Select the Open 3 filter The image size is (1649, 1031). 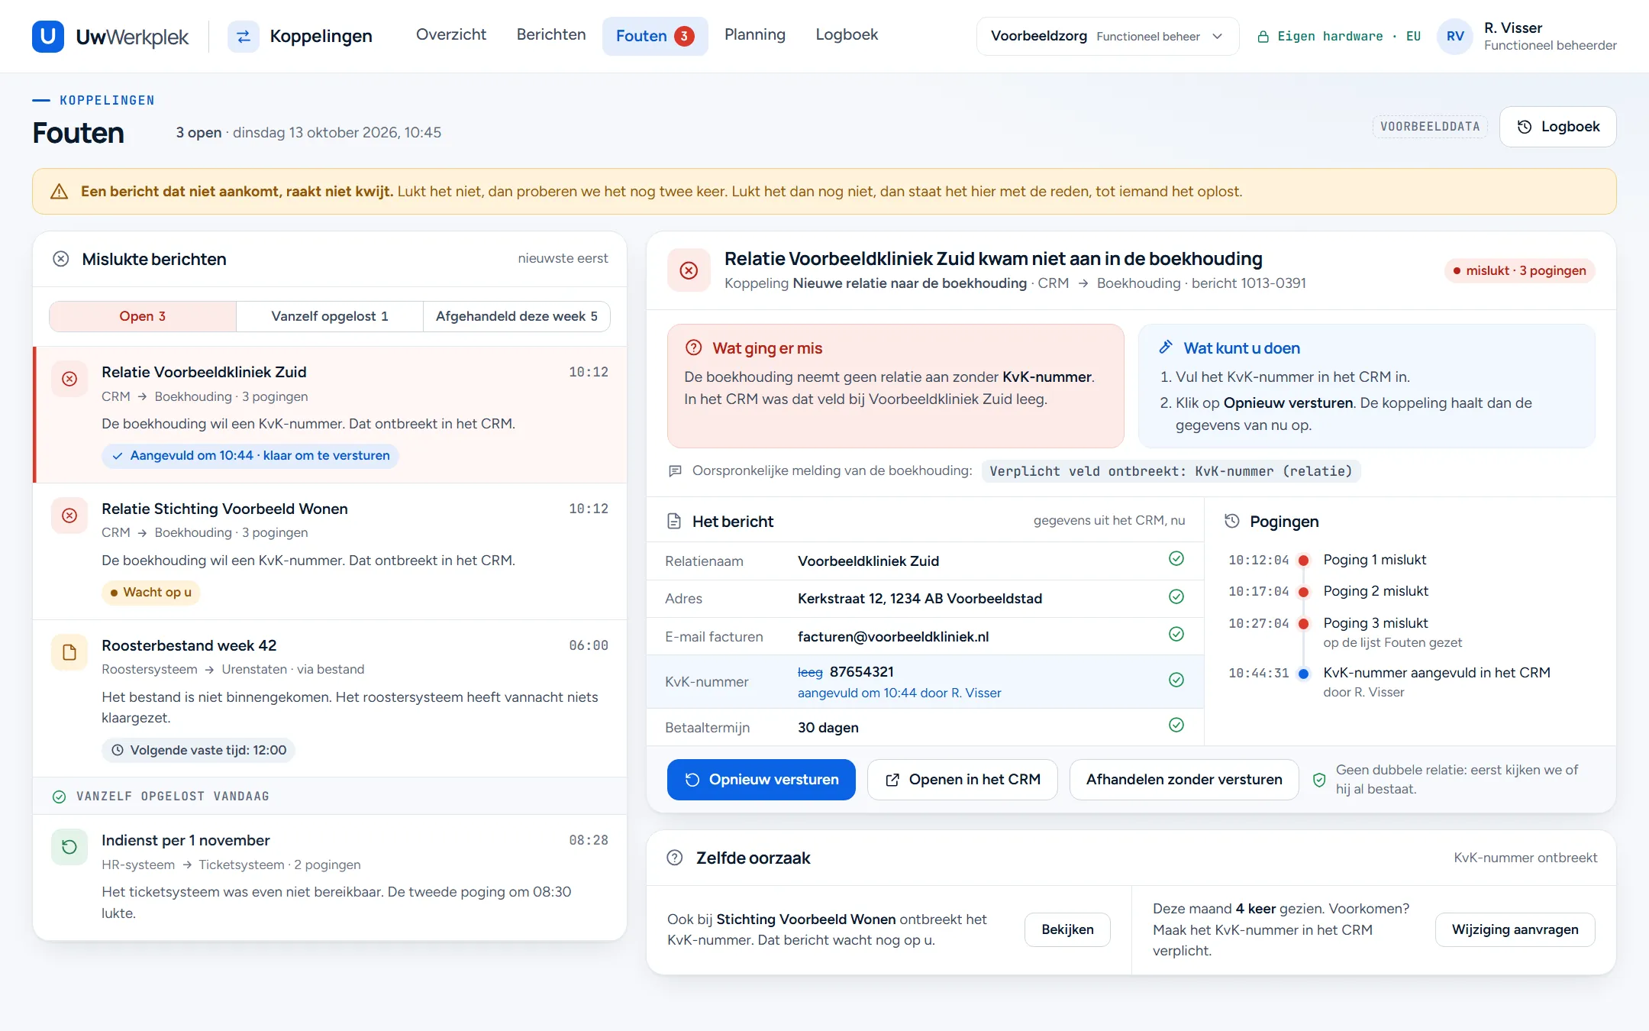[143, 316]
